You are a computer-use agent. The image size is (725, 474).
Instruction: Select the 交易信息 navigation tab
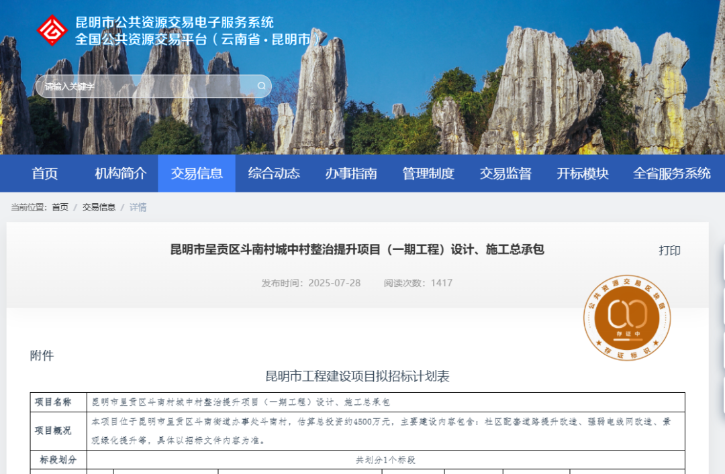coord(197,174)
